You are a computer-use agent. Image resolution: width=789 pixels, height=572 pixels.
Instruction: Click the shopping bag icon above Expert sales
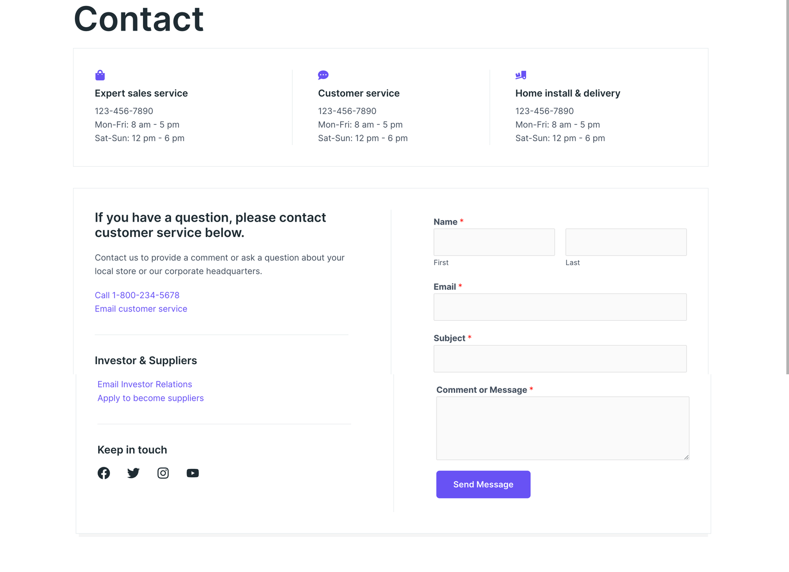click(x=100, y=75)
